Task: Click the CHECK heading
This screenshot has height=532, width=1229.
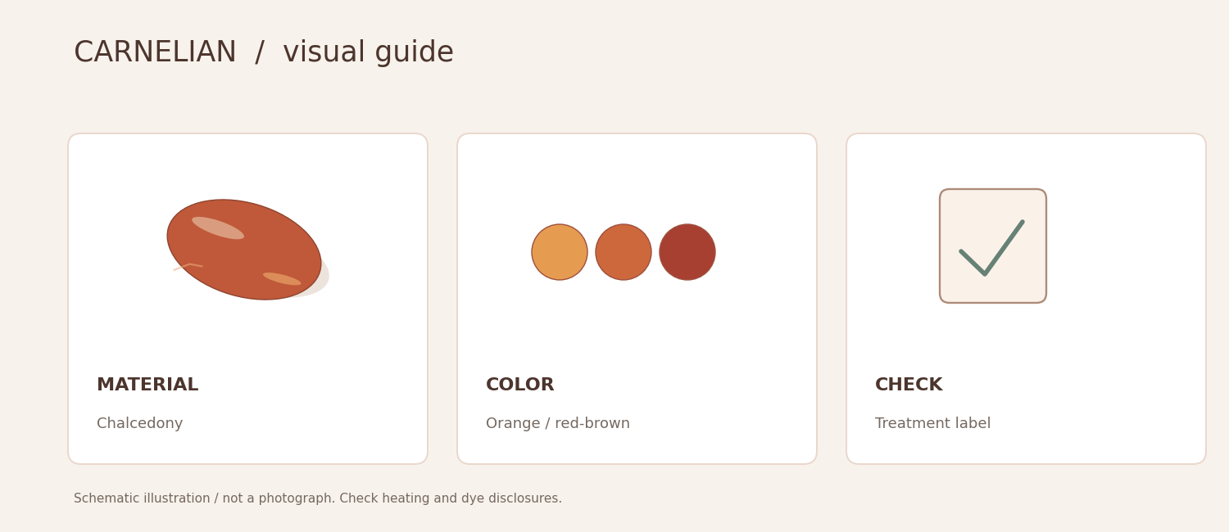Action: 909,385
